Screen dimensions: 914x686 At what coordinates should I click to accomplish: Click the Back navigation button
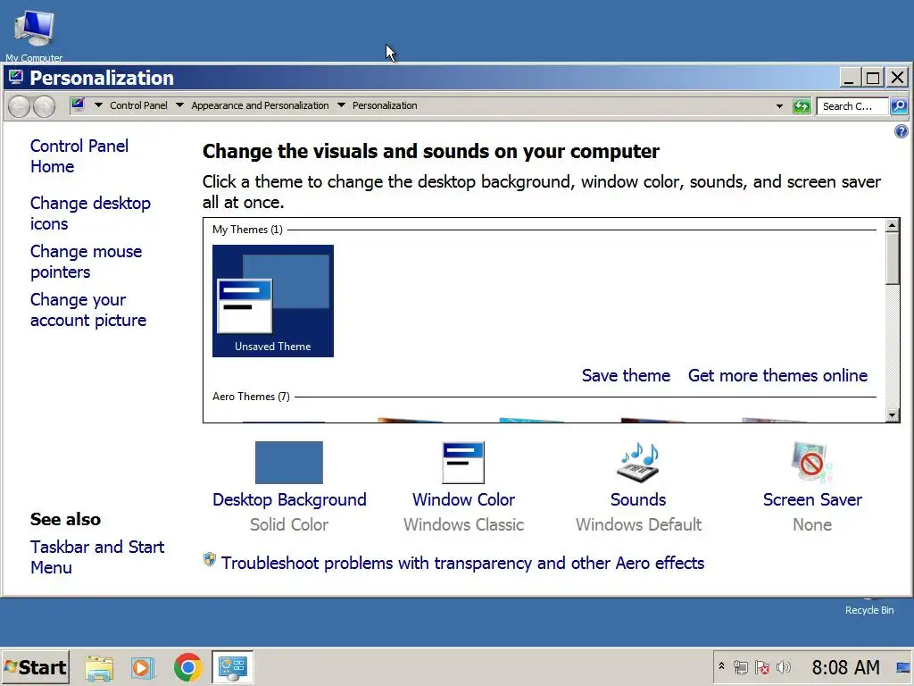19,106
